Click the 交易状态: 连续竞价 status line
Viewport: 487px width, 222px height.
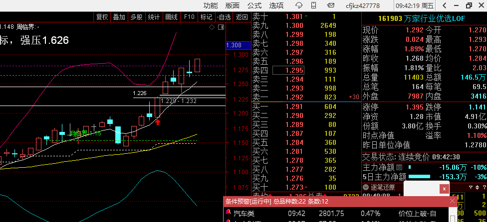[x=411, y=157]
